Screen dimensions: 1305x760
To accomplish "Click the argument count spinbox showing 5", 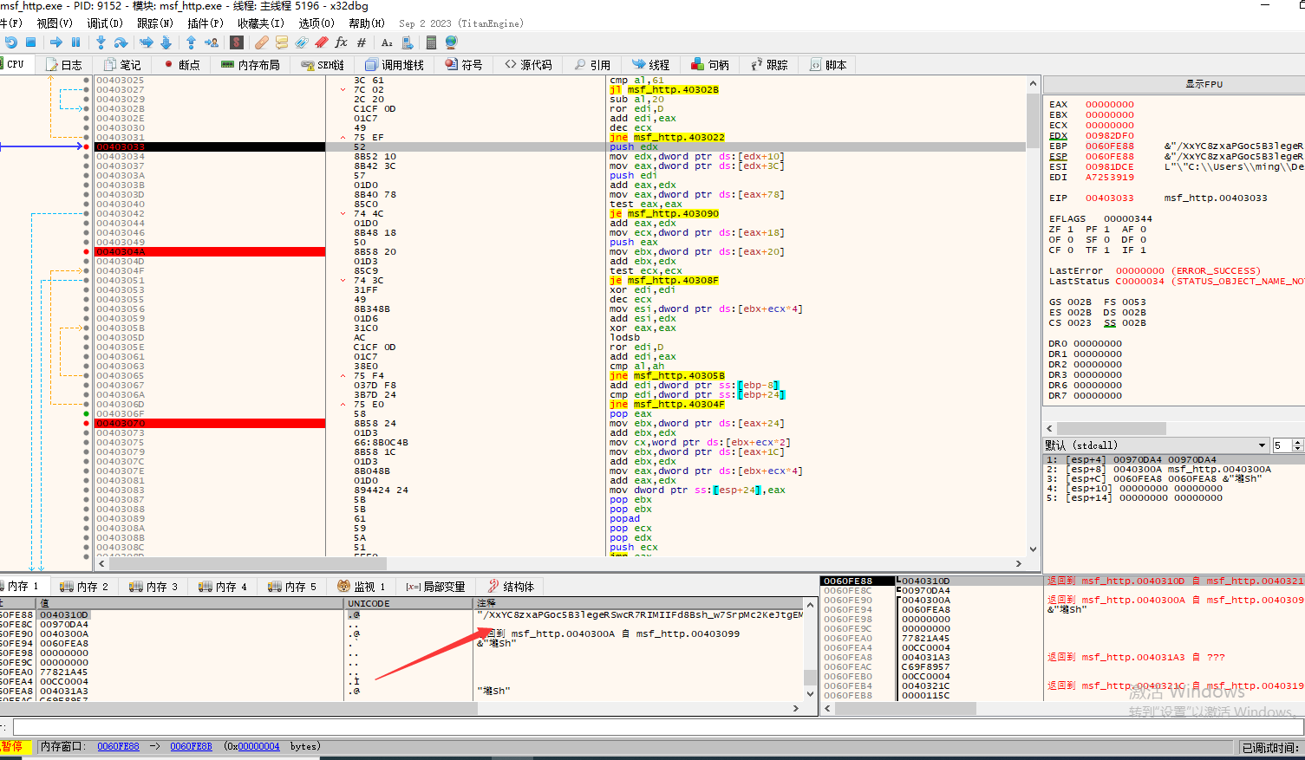I will [1288, 445].
